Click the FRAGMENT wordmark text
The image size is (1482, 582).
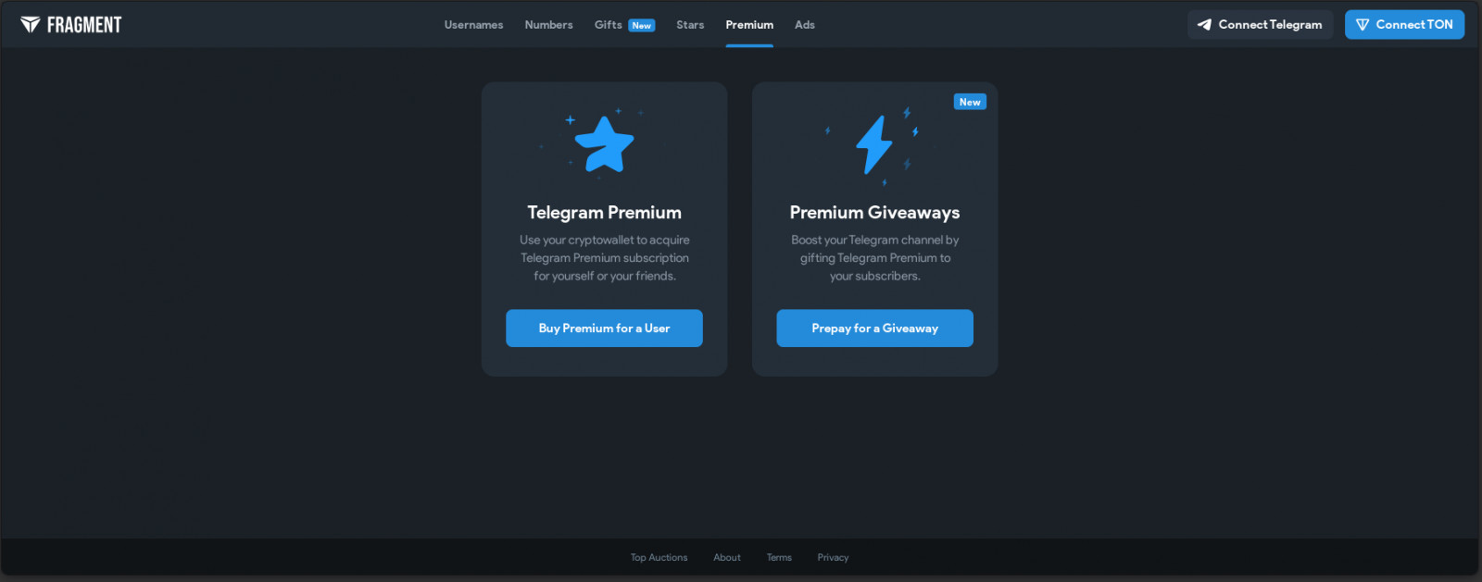84,25
